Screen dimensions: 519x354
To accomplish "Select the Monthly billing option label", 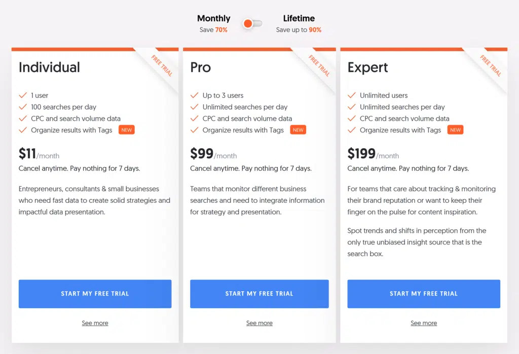I will [x=213, y=19].
